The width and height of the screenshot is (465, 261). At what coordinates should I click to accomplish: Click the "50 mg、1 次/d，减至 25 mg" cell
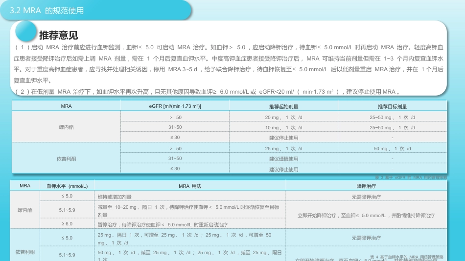[x=190, y=255]
